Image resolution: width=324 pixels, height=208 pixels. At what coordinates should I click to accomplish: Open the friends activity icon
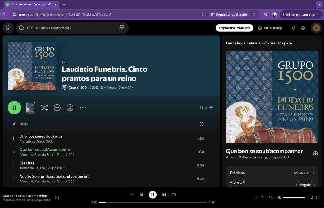coord(303,28)
